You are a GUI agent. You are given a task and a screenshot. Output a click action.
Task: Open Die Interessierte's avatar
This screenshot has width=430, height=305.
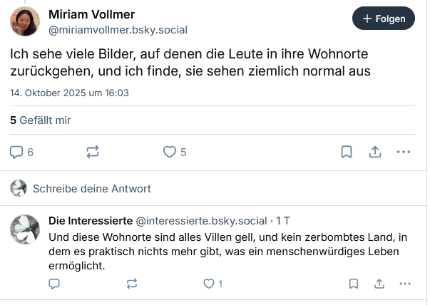(x=25, y=229)
